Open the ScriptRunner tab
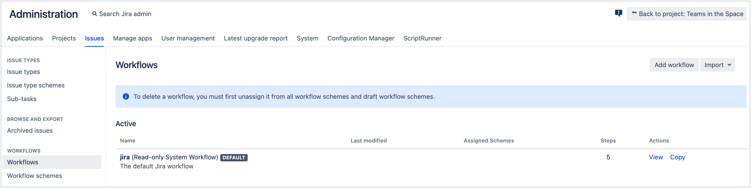Viewport: 751px width, 188px height. point(422,38)
